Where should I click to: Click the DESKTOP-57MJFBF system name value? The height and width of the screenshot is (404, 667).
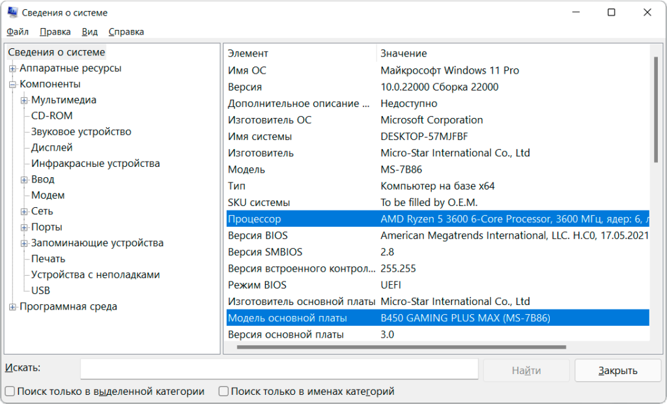[424, 136]
